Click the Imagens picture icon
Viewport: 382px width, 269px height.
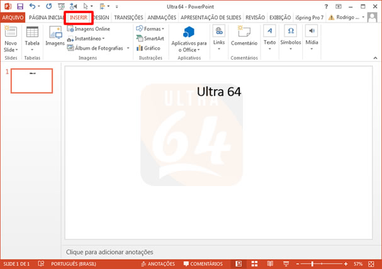coord(55,33)
